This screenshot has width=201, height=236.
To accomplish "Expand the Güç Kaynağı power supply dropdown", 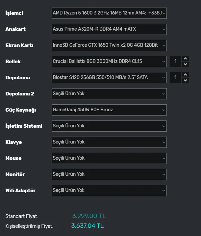I will coord(109,110).
